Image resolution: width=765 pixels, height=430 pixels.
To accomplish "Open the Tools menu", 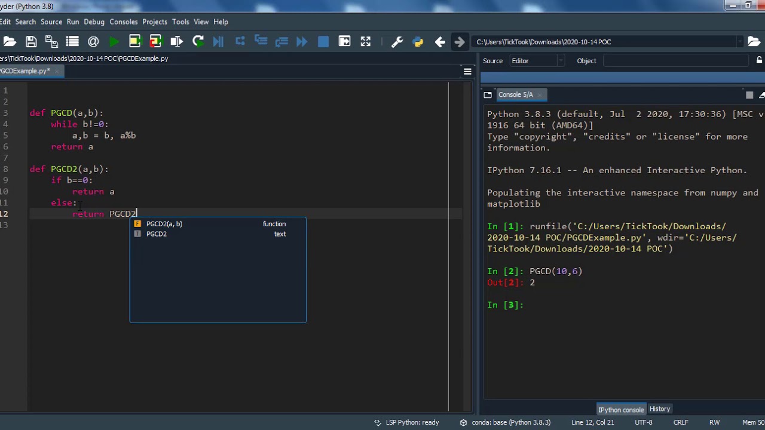I will (x=180, y=21).
